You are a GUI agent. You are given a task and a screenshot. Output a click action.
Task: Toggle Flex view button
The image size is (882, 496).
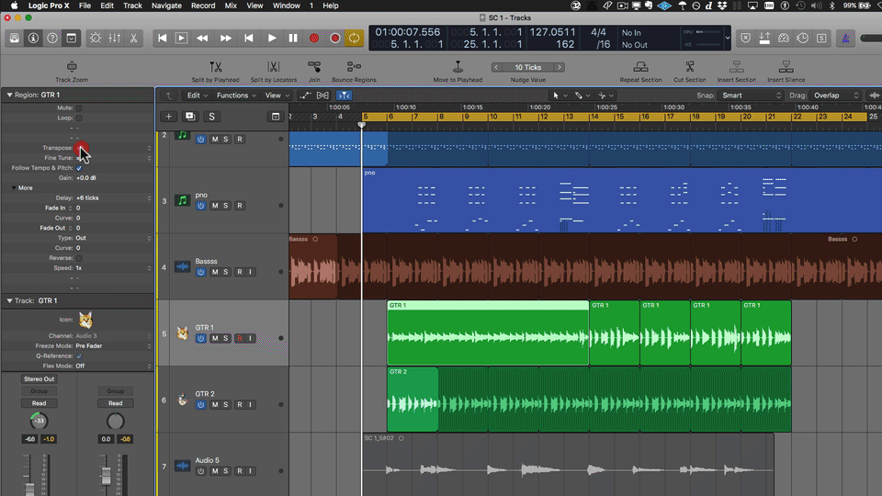322,96
